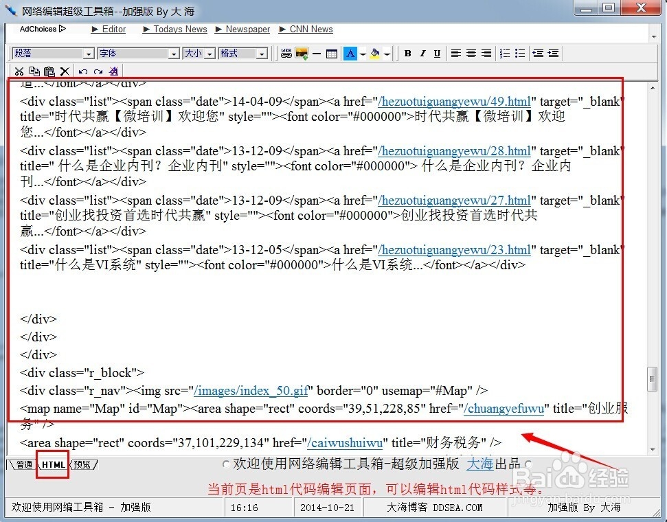Open the font color dropdown arrow
The image size is (667, 522).
363,54
